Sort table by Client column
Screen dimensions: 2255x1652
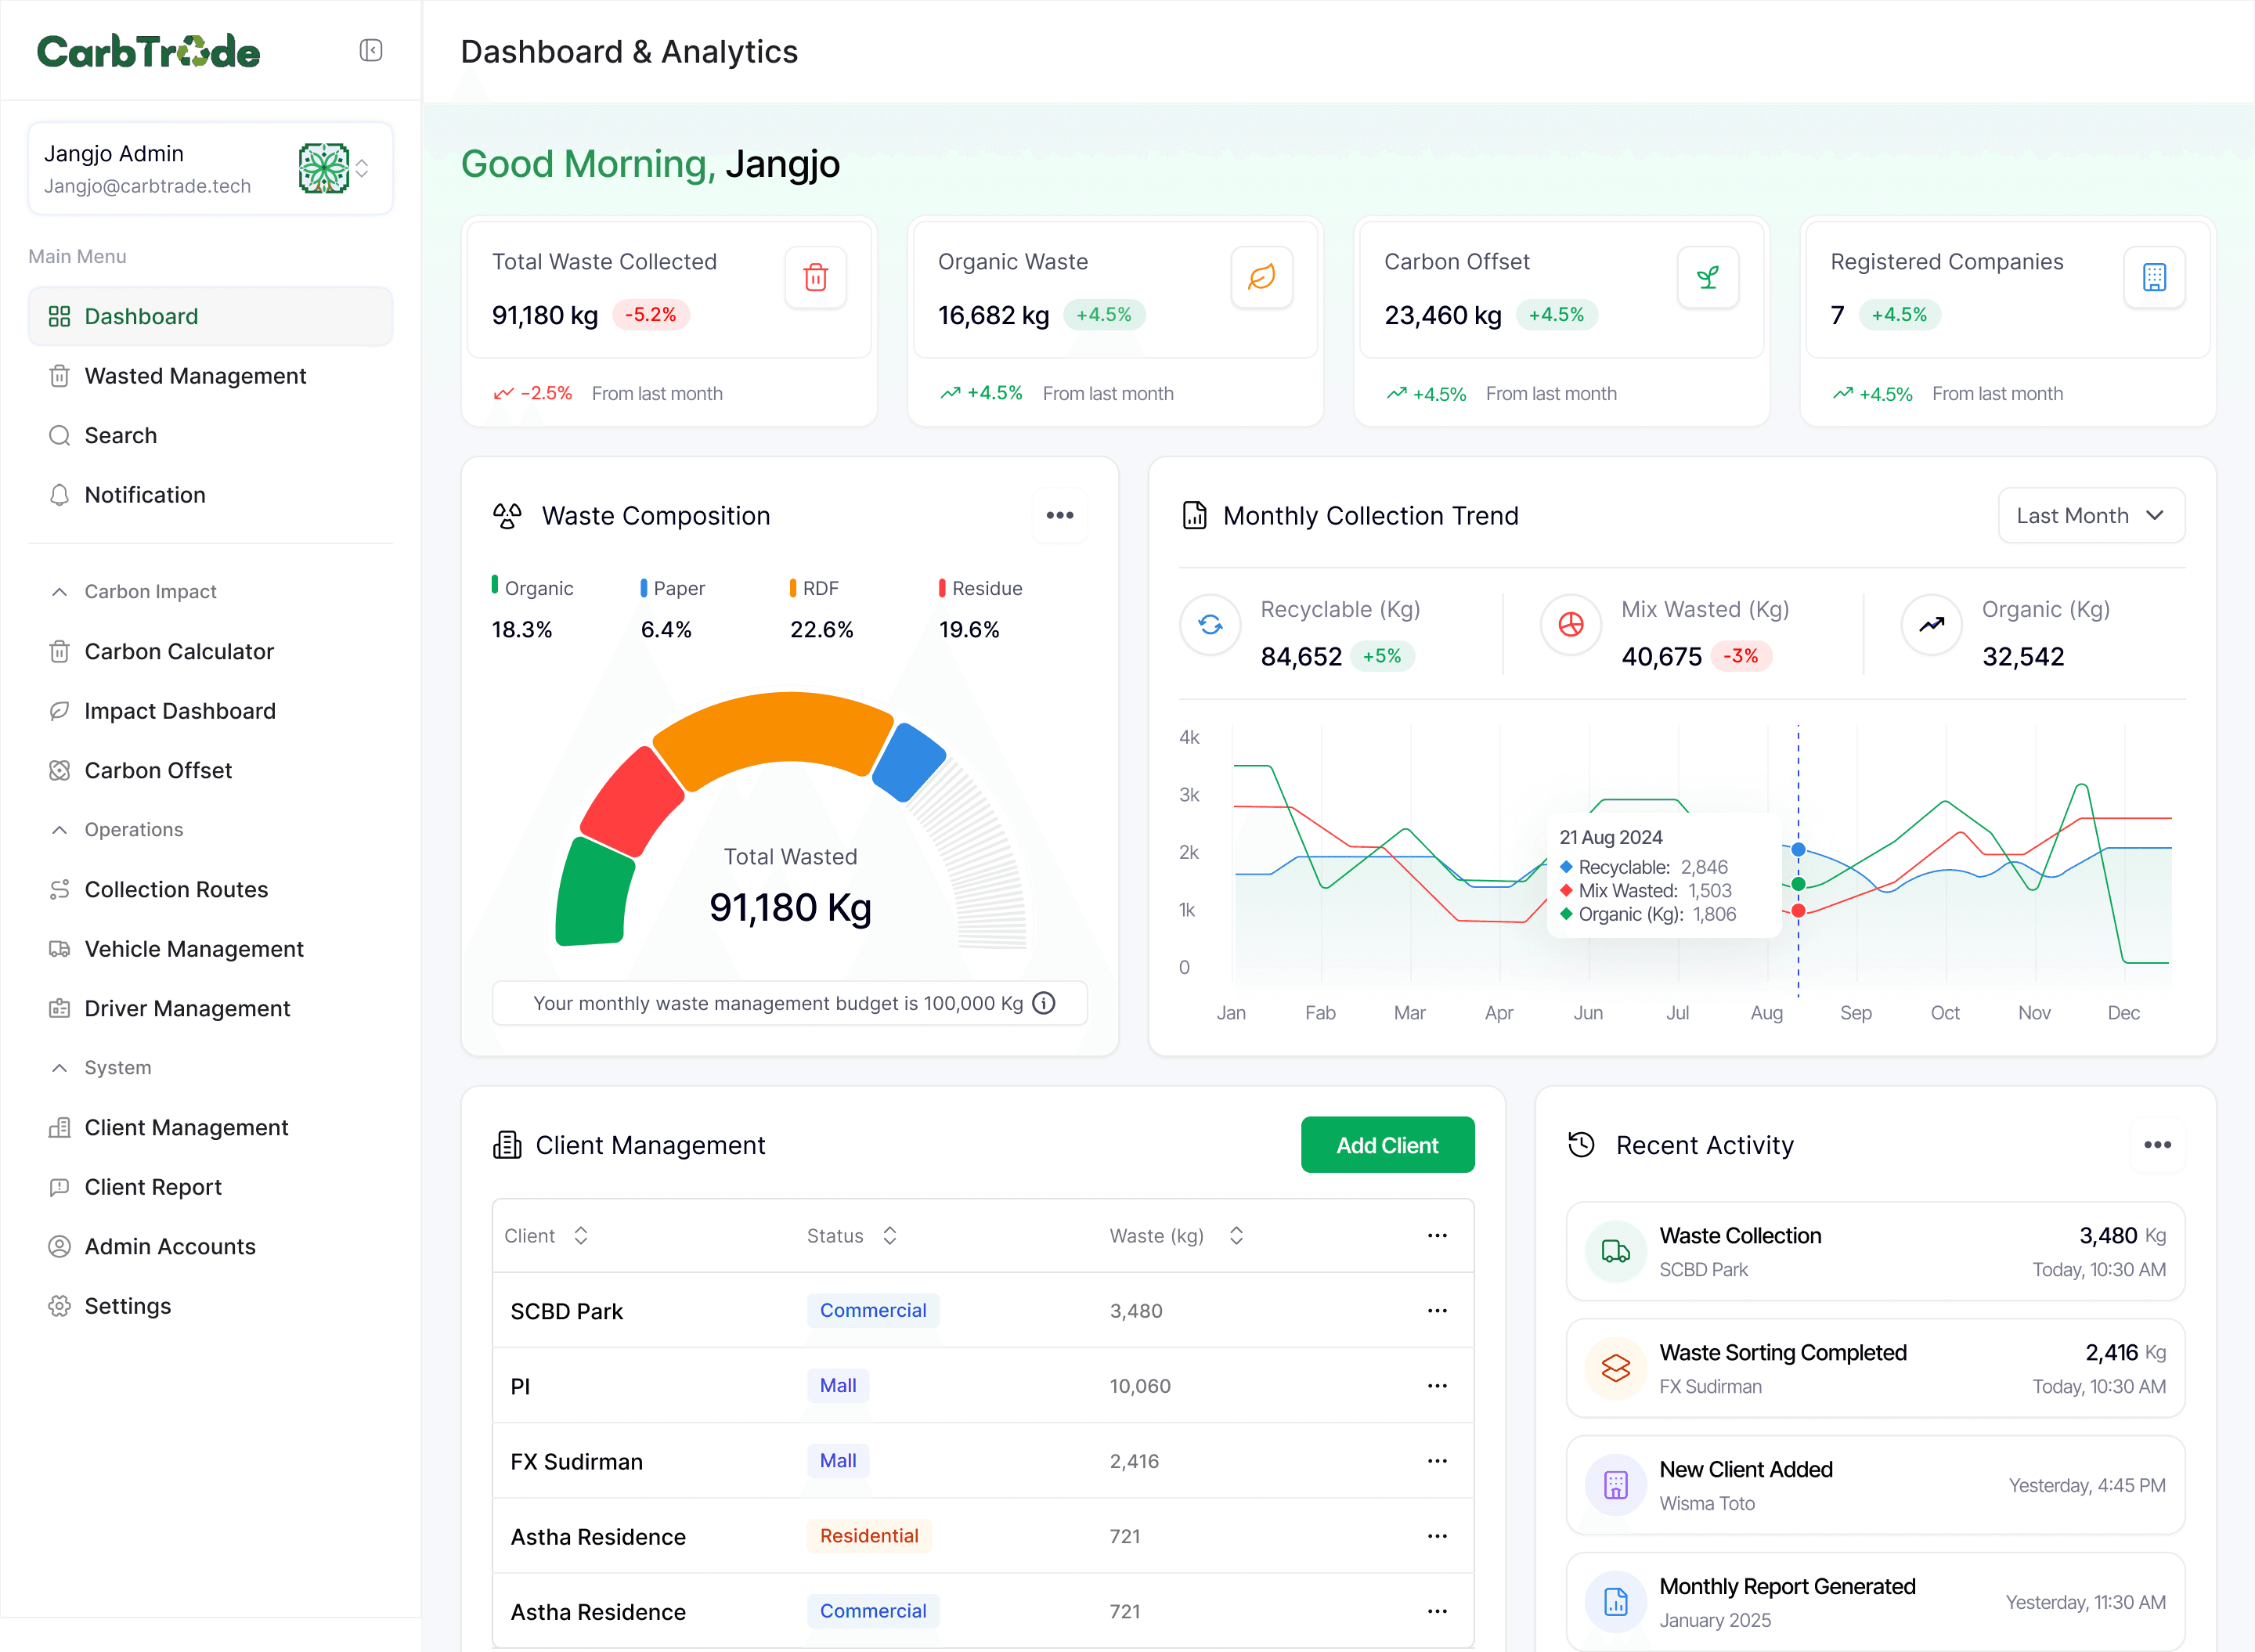click(x=581, y=1236)
